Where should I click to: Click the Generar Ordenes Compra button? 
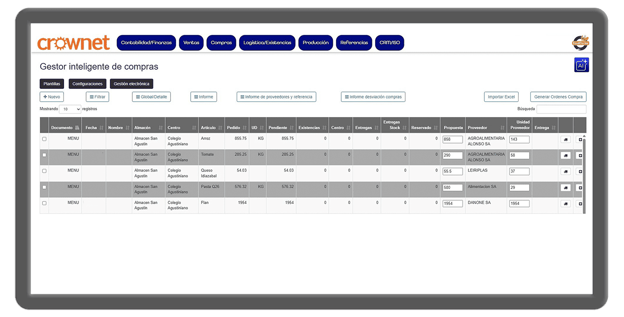pyautogui.click(x=558, y=97)
